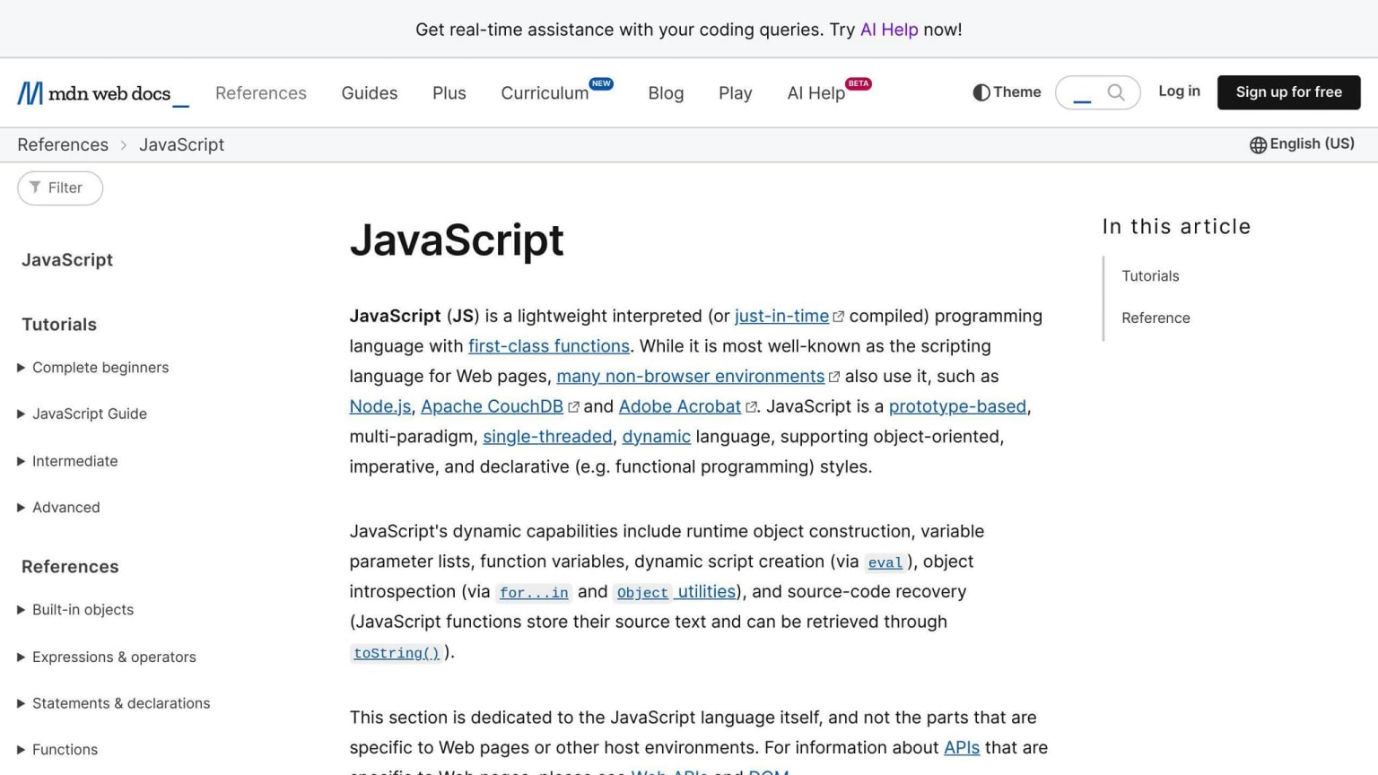Jump to Tutorials in this article
This screenshot has height=775, width=1378.
(x=1150, y=276)
